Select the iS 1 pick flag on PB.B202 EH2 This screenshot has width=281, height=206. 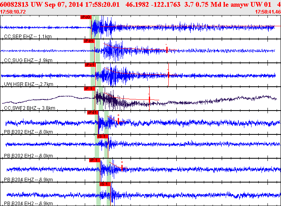(x=103, y=136)
